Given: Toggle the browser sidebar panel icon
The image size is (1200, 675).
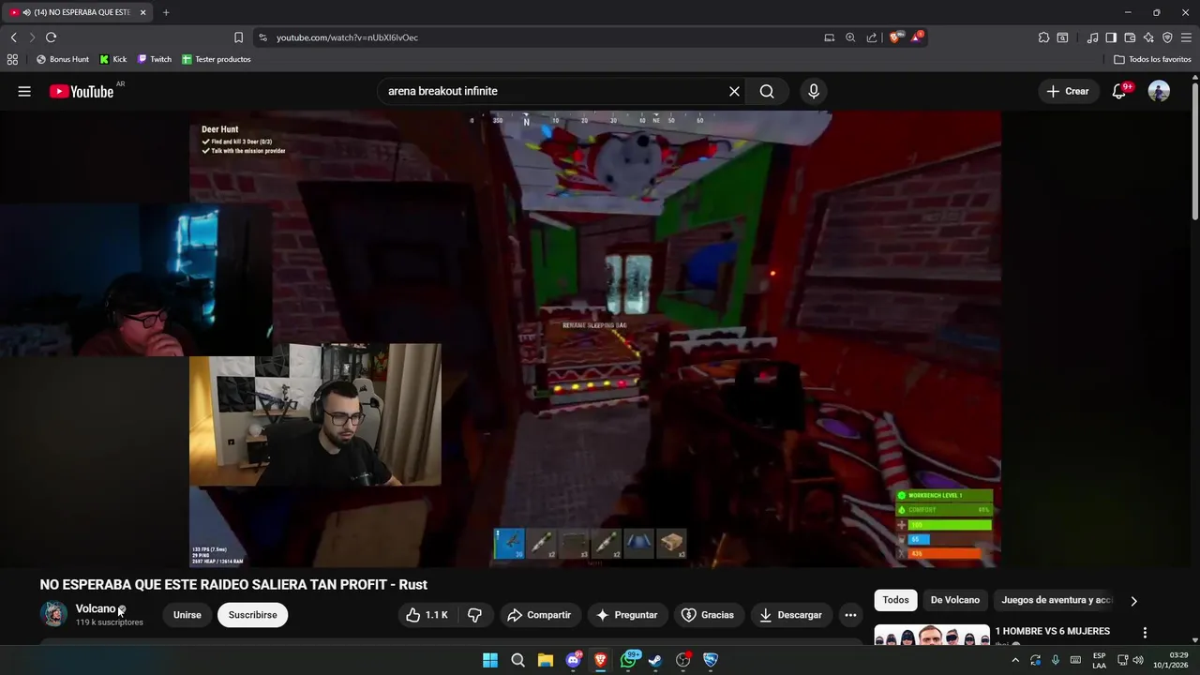Looking at the screenshot, I should point(1111,37).
